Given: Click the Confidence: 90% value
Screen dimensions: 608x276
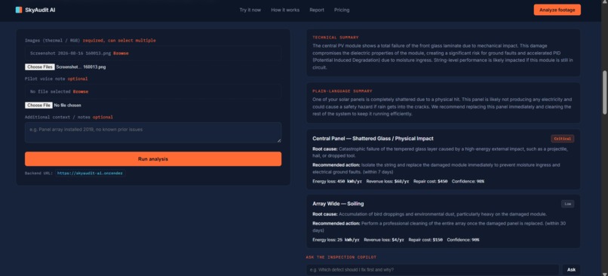Looking at the screenshot, I should tap(463, 240).
